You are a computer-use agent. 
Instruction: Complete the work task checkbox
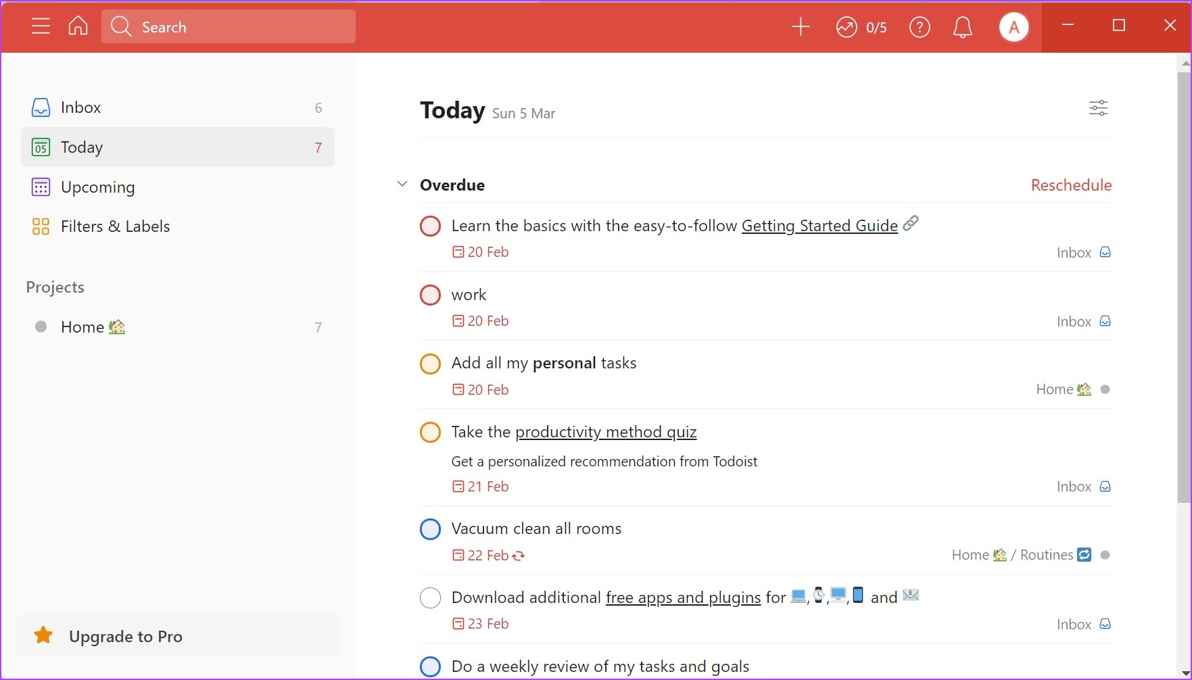(430, 295)
